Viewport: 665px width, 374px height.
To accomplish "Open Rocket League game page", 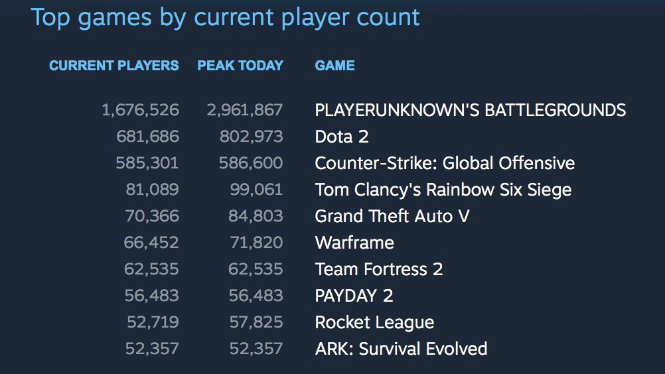I will point(374,322).
